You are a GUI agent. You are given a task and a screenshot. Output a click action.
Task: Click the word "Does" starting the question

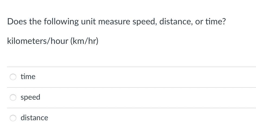pos(17,22)
